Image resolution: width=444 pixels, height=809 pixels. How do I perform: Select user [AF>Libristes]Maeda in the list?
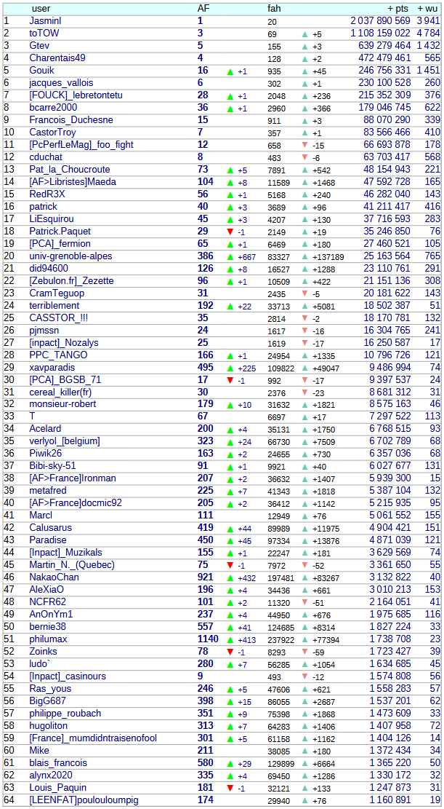pyautogui.click(x=73, y=182)
